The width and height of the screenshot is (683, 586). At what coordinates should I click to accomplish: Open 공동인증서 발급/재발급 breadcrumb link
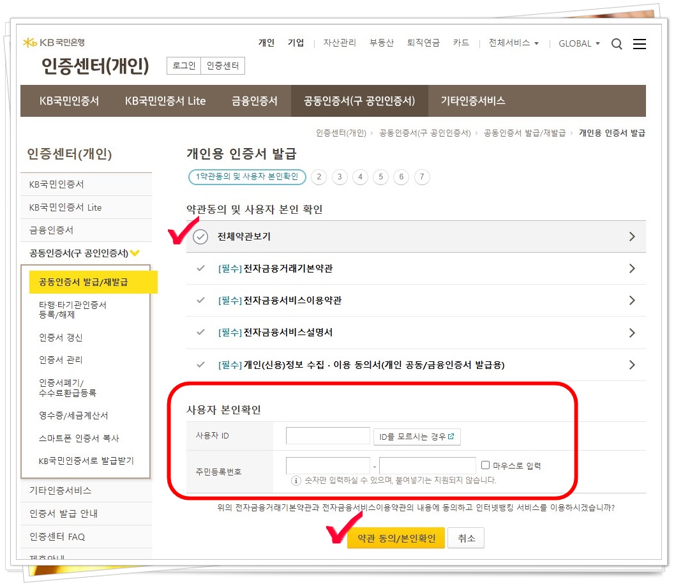point(525,133)
